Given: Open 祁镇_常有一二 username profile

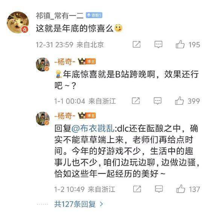Looking at the screenshot, I should tap(60, 15).
